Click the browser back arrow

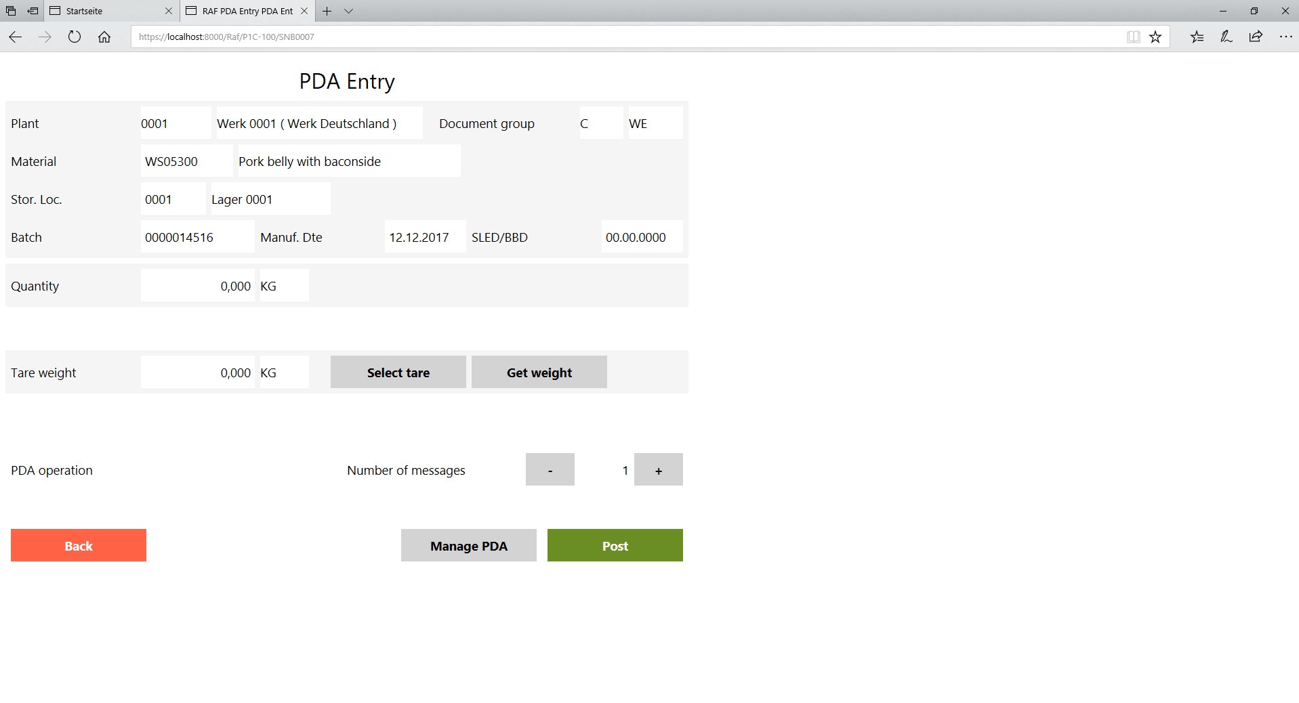pos(16,37)
